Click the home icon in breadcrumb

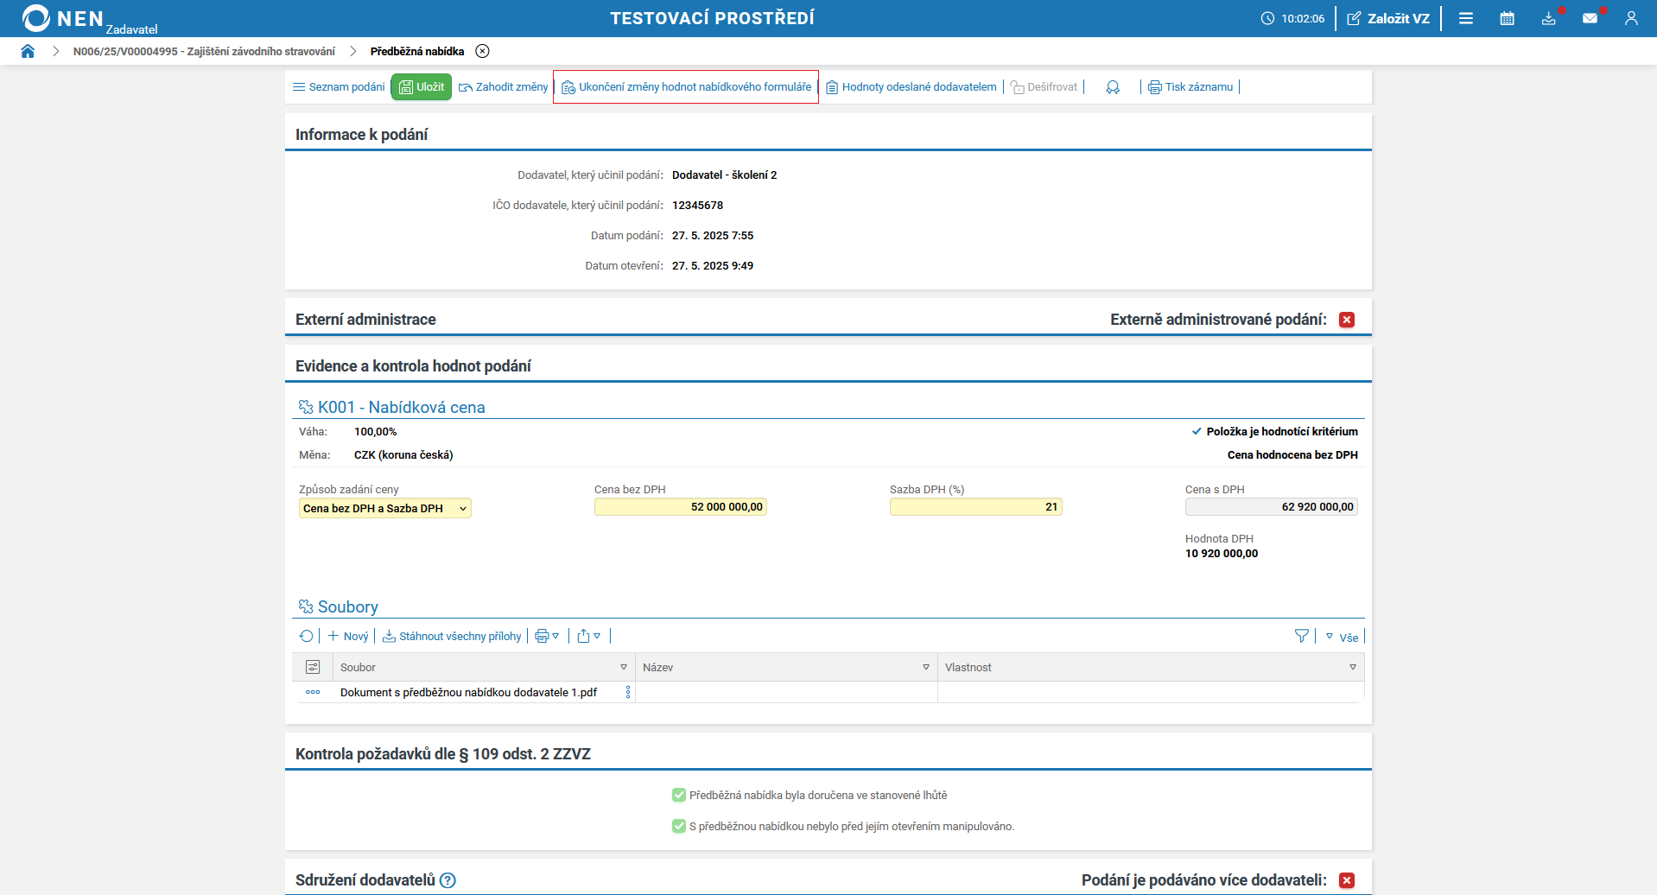28,51
